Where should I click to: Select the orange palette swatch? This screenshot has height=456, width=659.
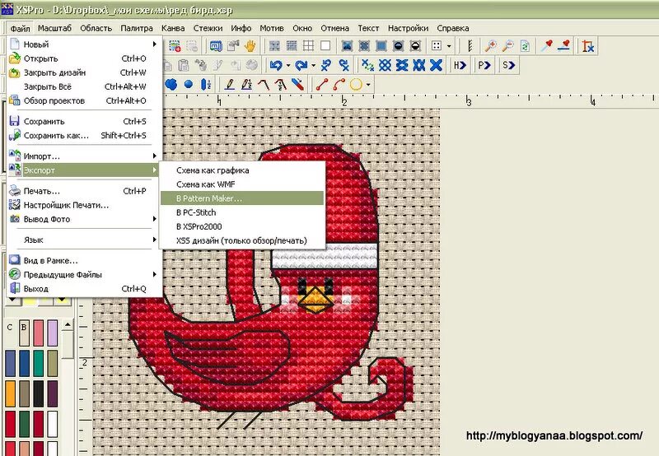[10, 393]
